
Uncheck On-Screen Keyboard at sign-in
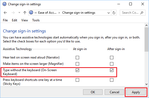[x=77, y=70]
